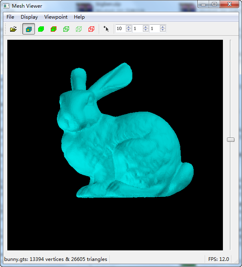Open the Viewpoint menu
This screenshot has height=267, width=242.
(x=56, y=17)
